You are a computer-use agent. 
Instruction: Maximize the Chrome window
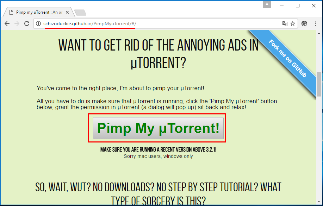pos(298,6)
